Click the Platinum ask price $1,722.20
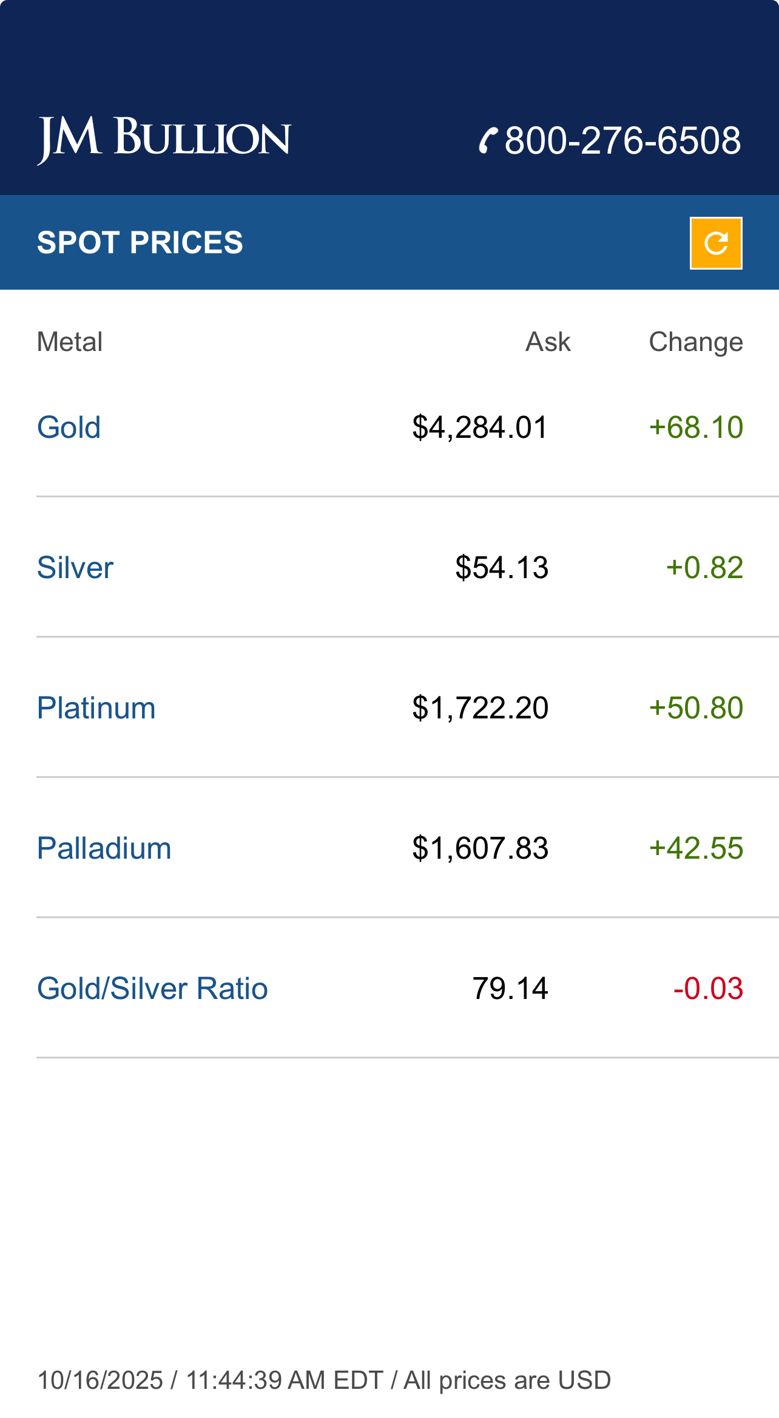The width and height of the screenshot is (779, 1418). click(480, 707)
